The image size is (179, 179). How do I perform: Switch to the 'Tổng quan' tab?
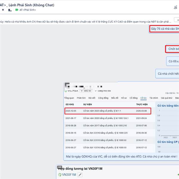[x=69, y=98]
